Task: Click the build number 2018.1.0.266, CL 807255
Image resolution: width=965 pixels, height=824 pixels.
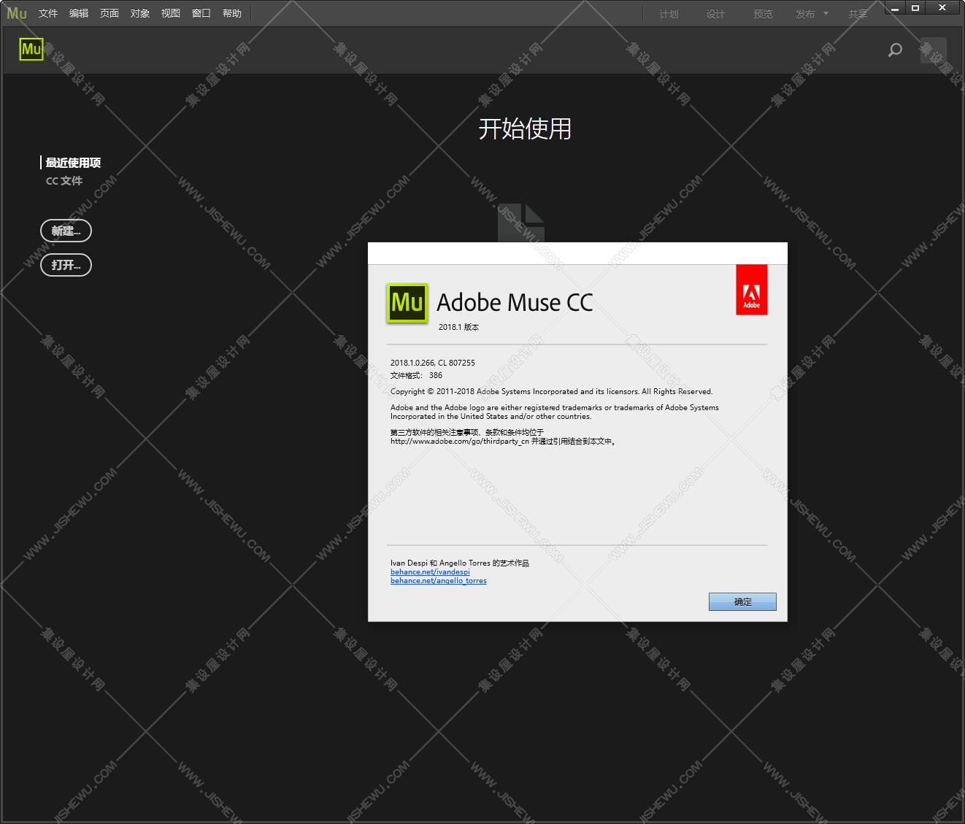Action: (x=432, y=363)
